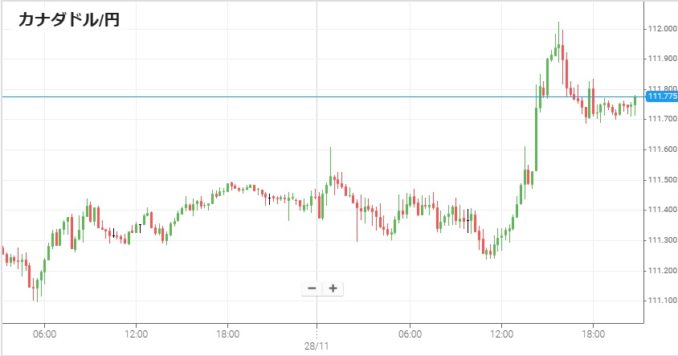
Task: Click the 111.700 price axis label
Action: 660,119
